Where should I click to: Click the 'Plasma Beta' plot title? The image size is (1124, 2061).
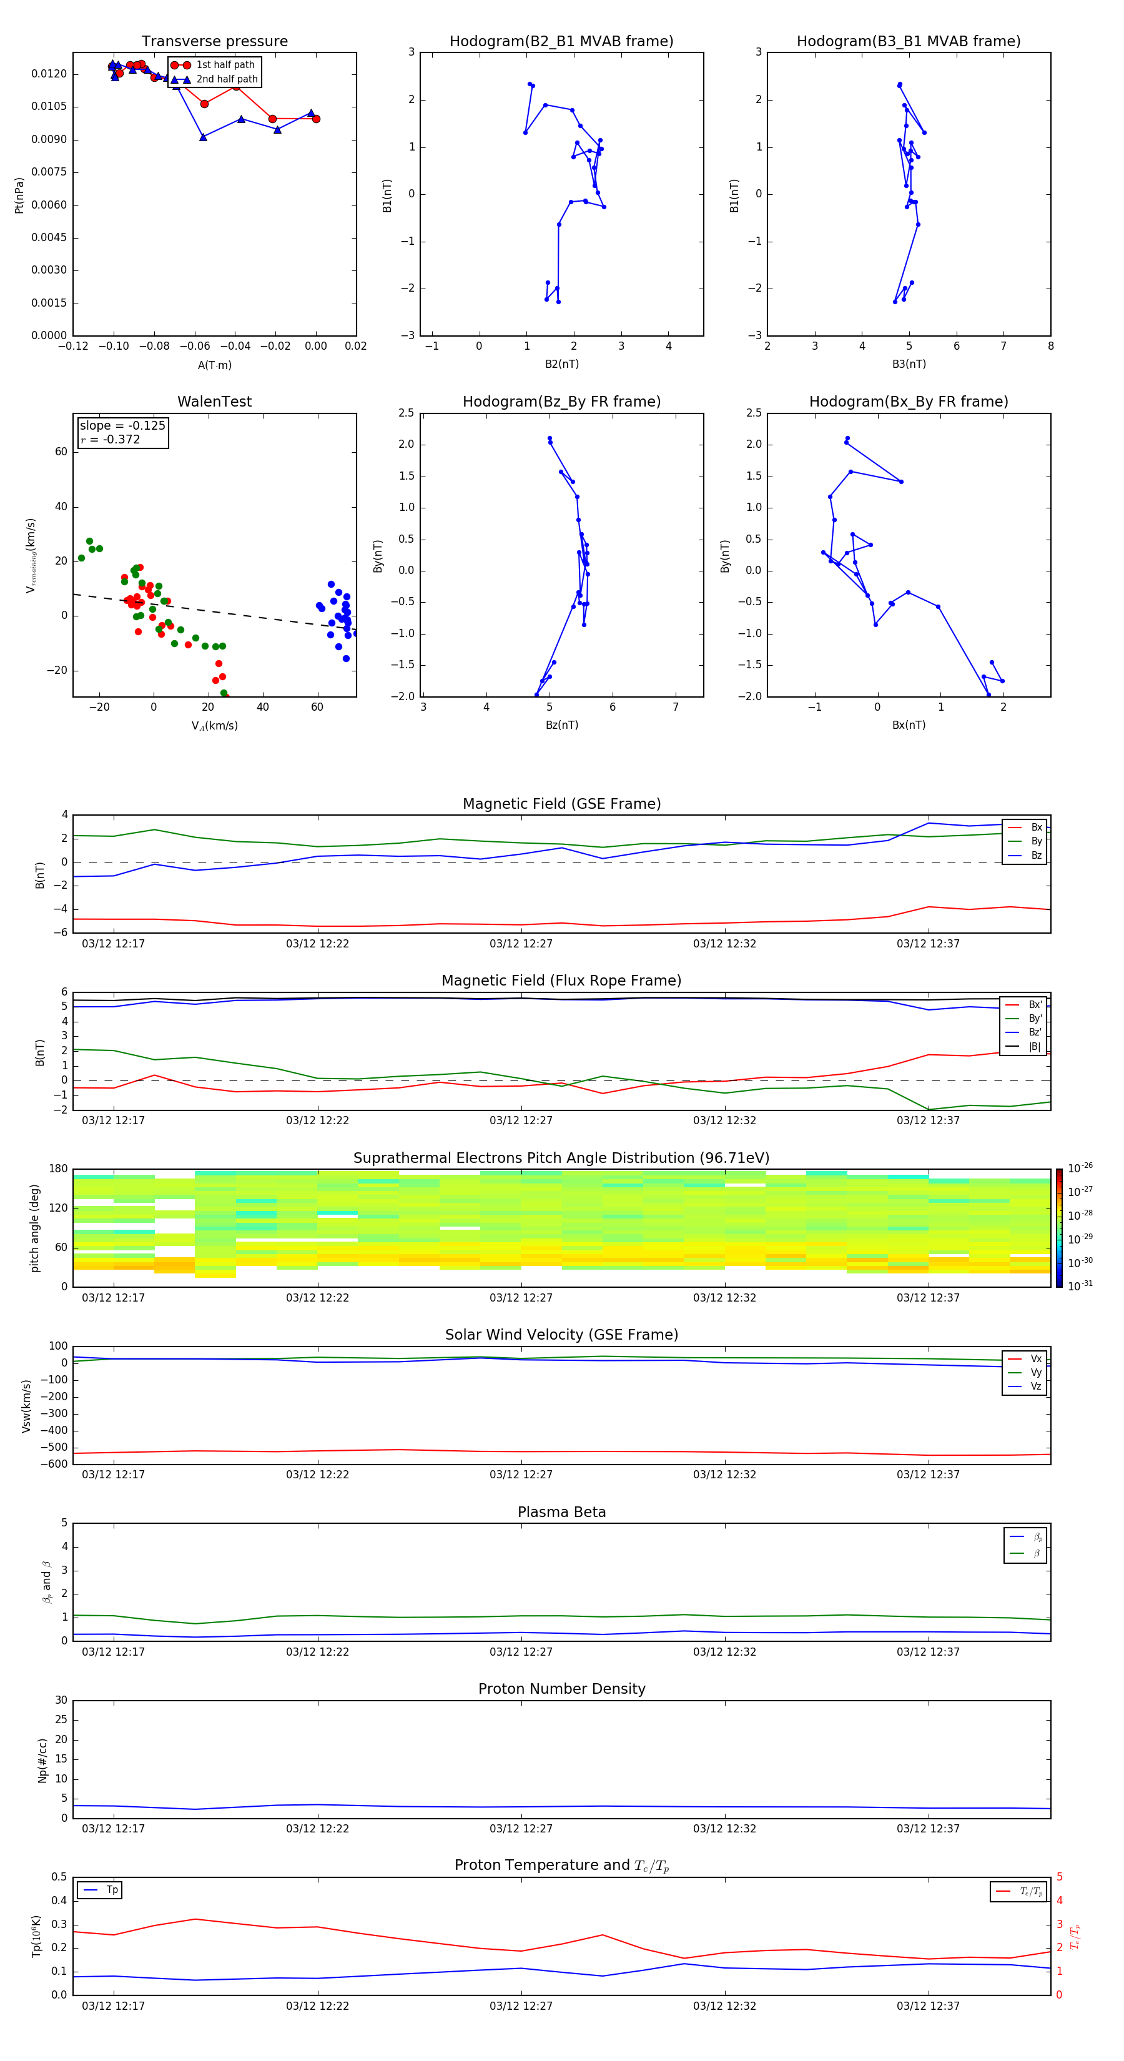(x=561, y=1512)
